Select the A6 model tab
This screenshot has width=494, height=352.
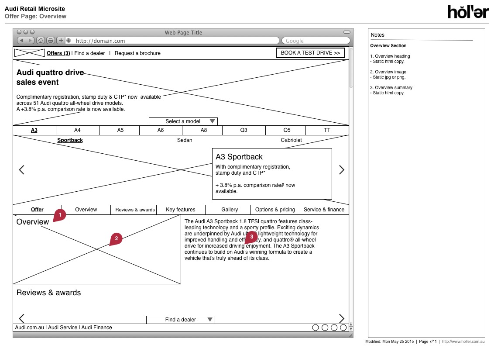coord(161,130)
